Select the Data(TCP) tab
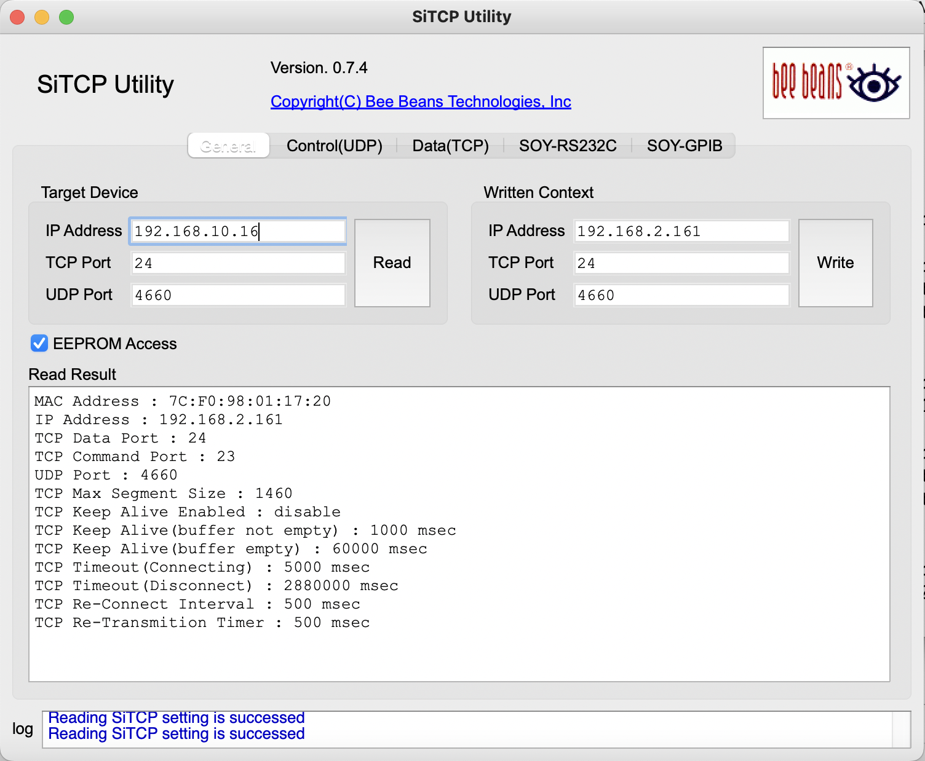 click(450, 146)
